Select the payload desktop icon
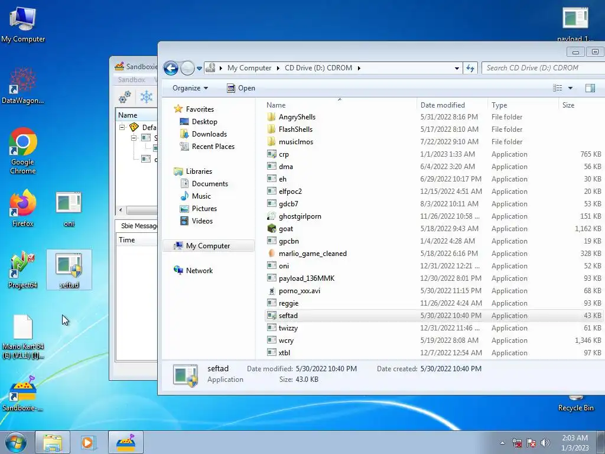The height and width of the screenshot is (454, 605). pyautogui.click(x=575, y=23)
